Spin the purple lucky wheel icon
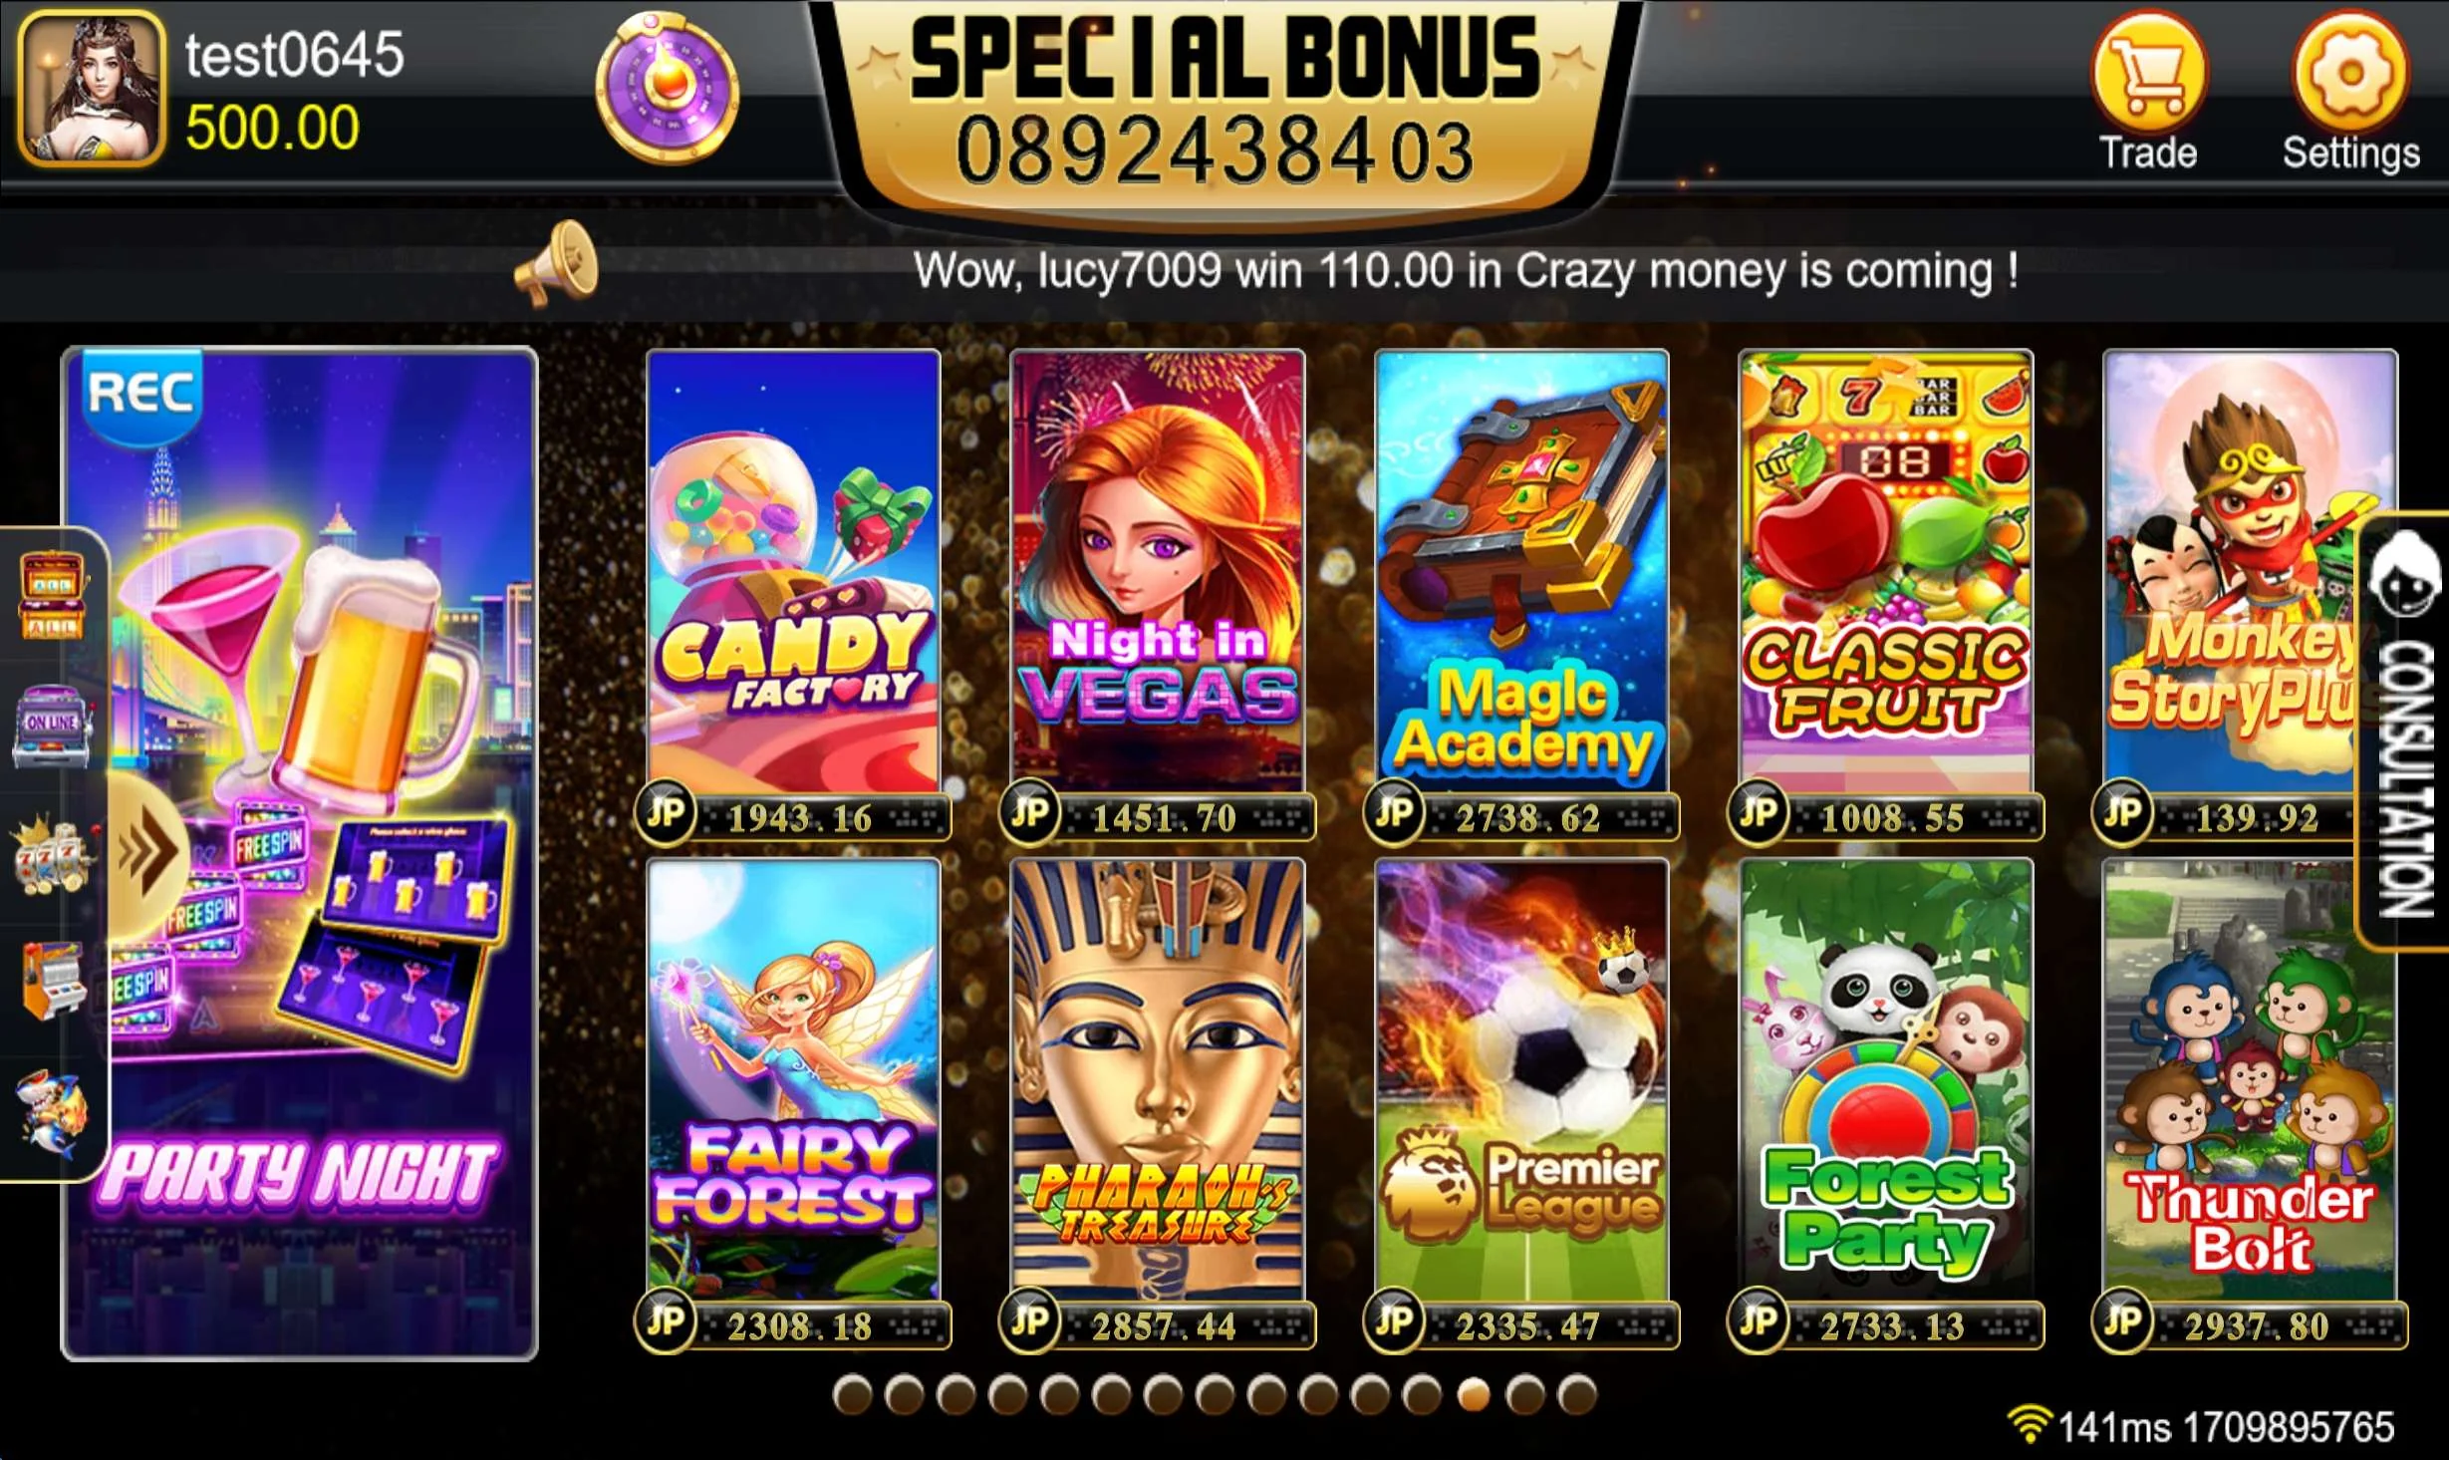Screen dimensions: 2449x1460 click(x=667, y=88)
